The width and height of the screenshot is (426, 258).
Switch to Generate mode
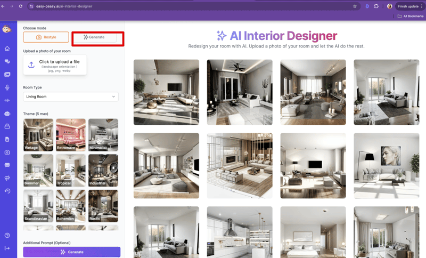click(94, 37)
